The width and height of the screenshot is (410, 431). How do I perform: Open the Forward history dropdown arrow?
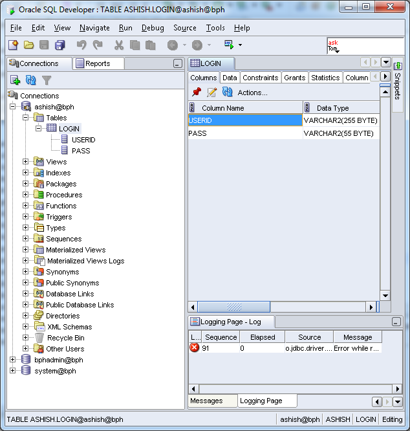coord(209,45)
